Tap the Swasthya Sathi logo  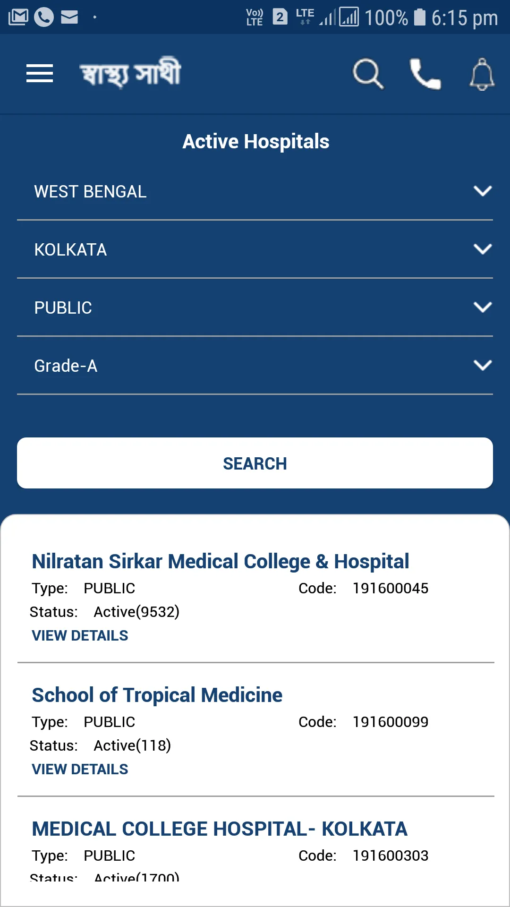click(130, 73)
